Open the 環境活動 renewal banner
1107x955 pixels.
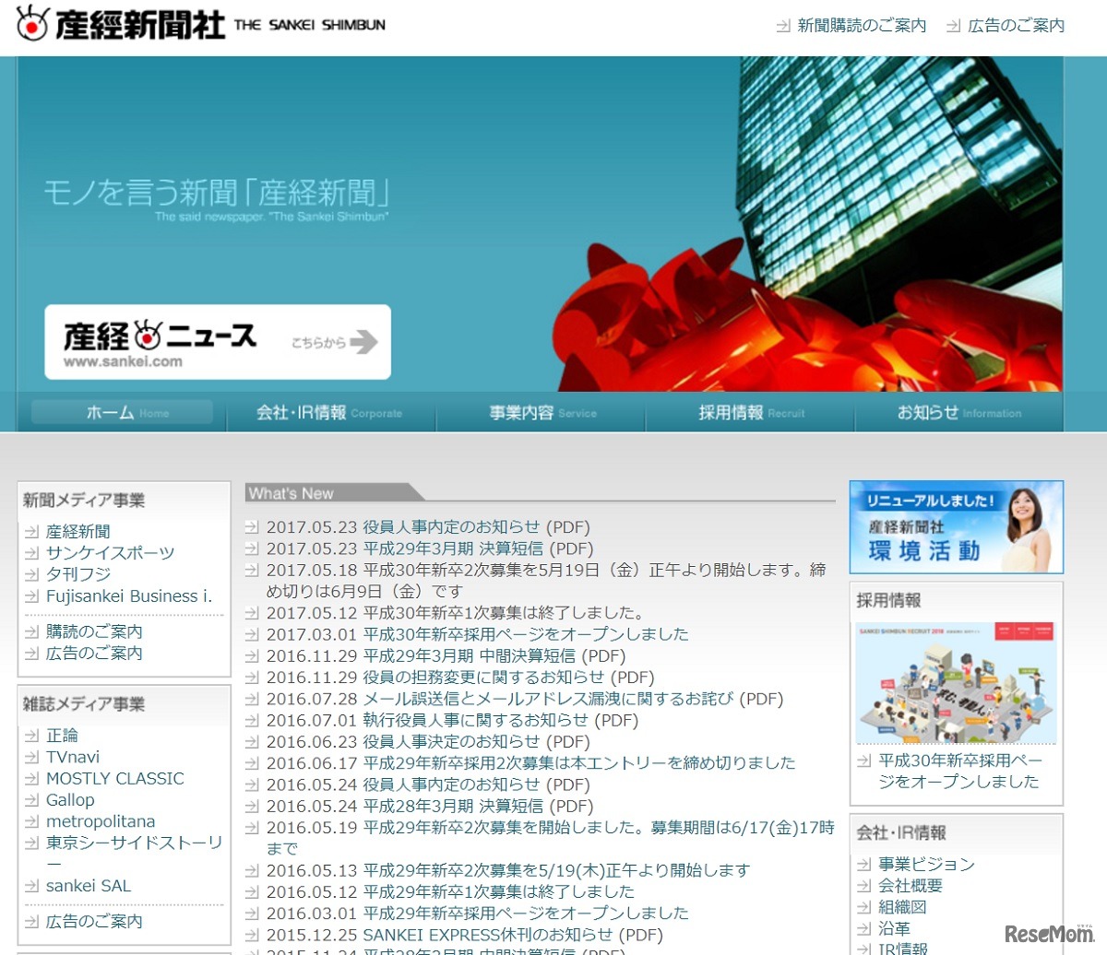pyautogui.click(x=956, y=526)
